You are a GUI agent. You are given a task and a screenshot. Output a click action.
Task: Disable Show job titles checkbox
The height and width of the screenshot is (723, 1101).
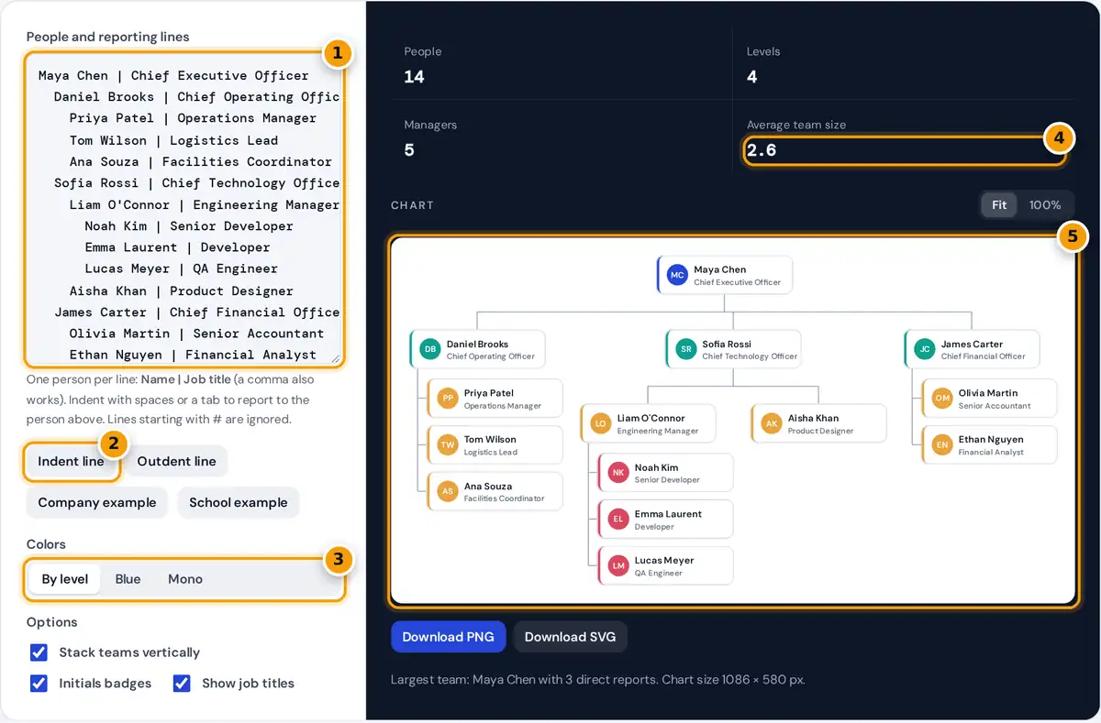[182, 684]
